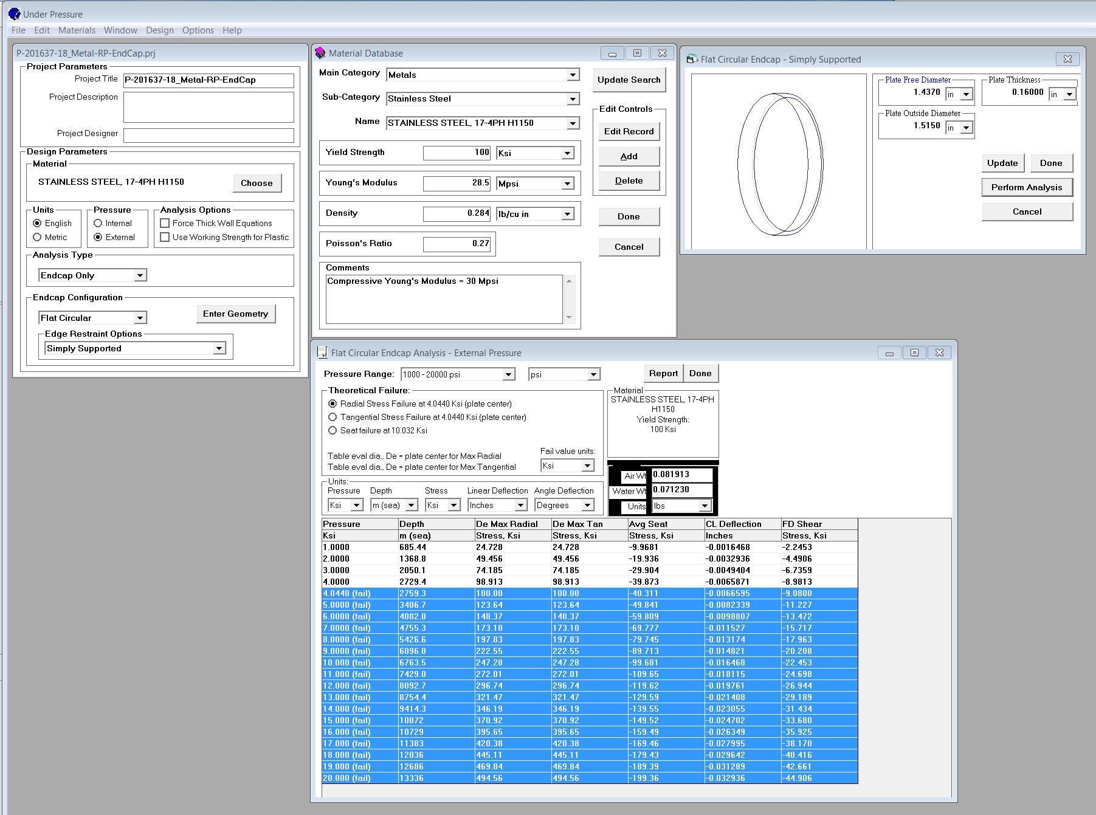This screenshot has width=1096, height=815.
Task: Click up arrow on Comments scrollbar
Action: pyautogui.click(x=569, y=281)
